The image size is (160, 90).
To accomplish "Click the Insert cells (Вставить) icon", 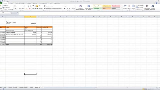I will click(125, 6).
